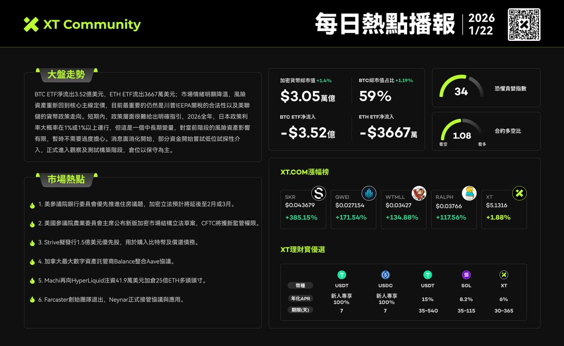Viewport: 564px width, 346px height.
Task: Click the +1.19% BTC dominance change
Action: tap(404, 80)
